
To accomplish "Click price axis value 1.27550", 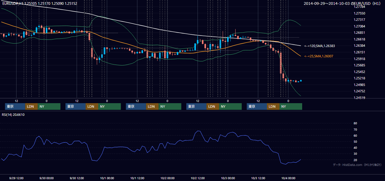I will (x=359, y=13).
